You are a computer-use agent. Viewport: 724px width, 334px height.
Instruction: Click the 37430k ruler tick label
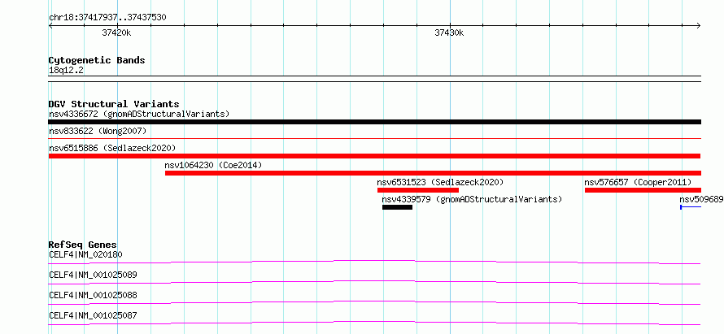click(449, 33)
